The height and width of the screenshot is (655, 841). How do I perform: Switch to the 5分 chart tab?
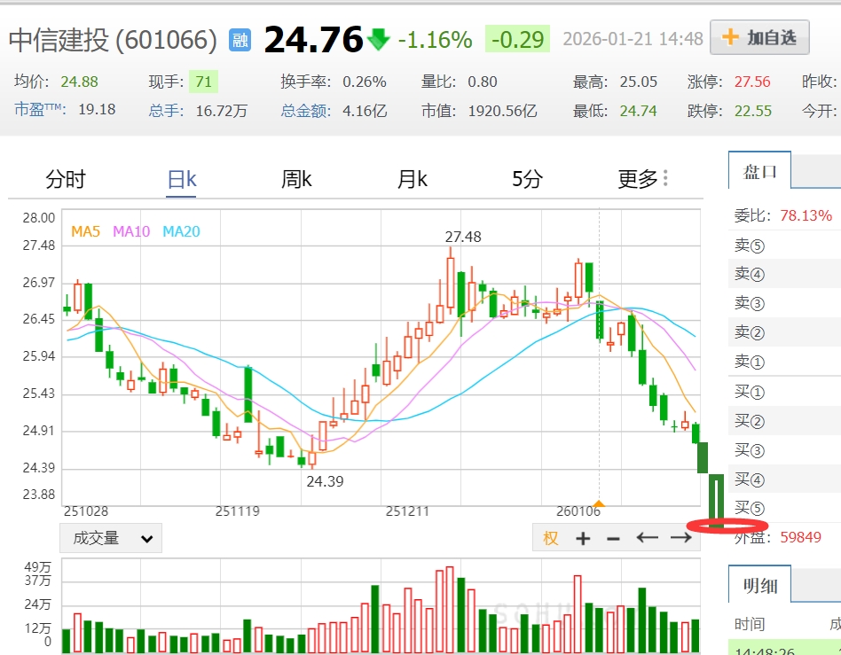[x=527, y=179]
